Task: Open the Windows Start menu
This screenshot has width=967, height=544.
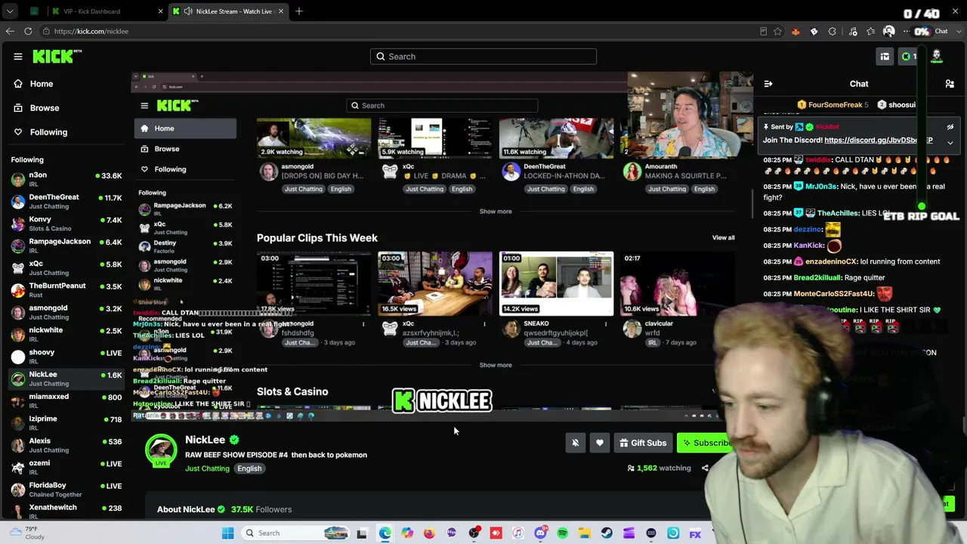Action: pos(228,533)
